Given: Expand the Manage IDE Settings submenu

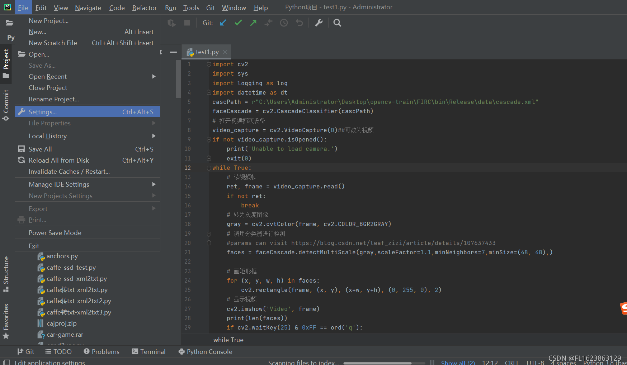Looking at the screenshot, I should pyautogui.click(x=88, y=184).
